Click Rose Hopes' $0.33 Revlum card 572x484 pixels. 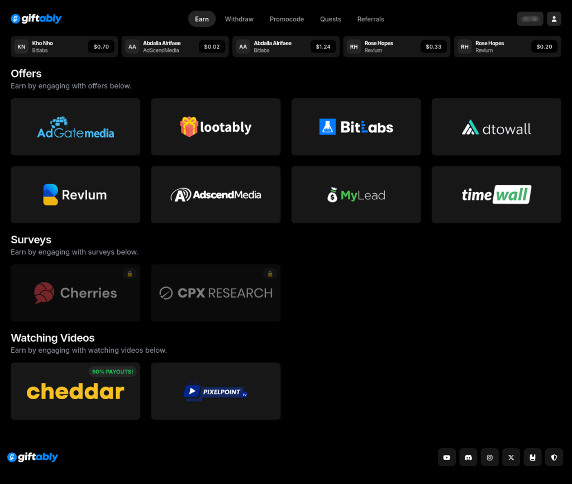397,47
